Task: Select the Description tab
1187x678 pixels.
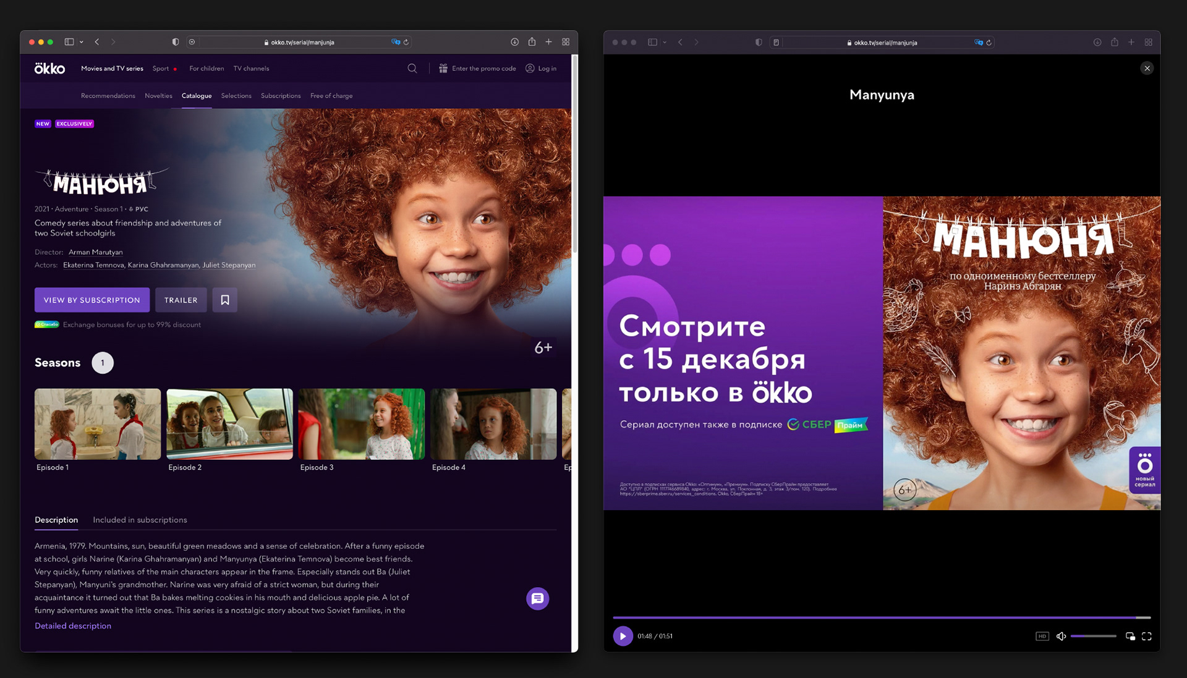Action: pyautogui.click(x=56, y=520)
